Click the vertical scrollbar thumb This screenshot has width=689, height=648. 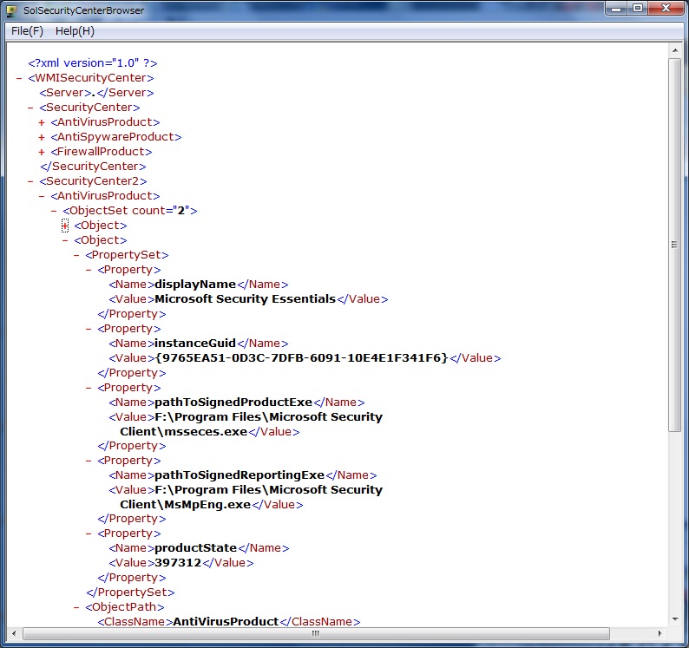tap(675, 245)
